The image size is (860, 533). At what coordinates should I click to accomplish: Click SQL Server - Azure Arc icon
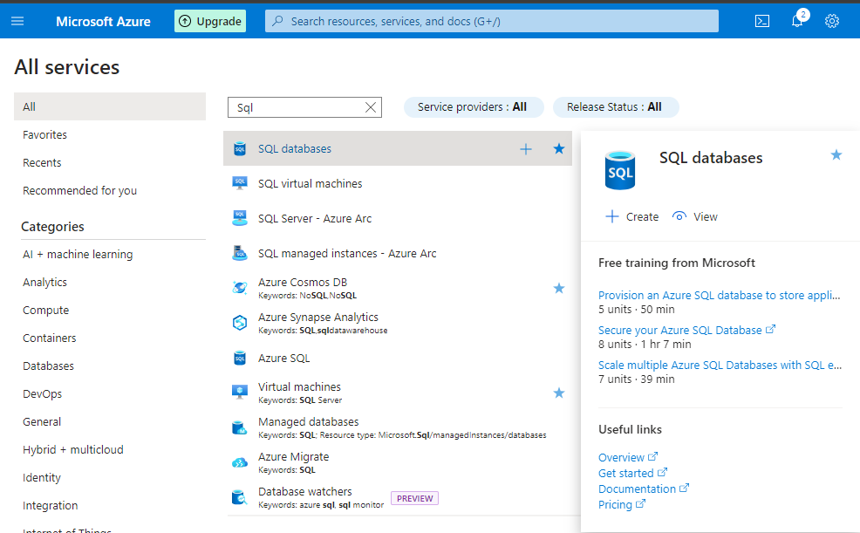click(x=240, y=218)
